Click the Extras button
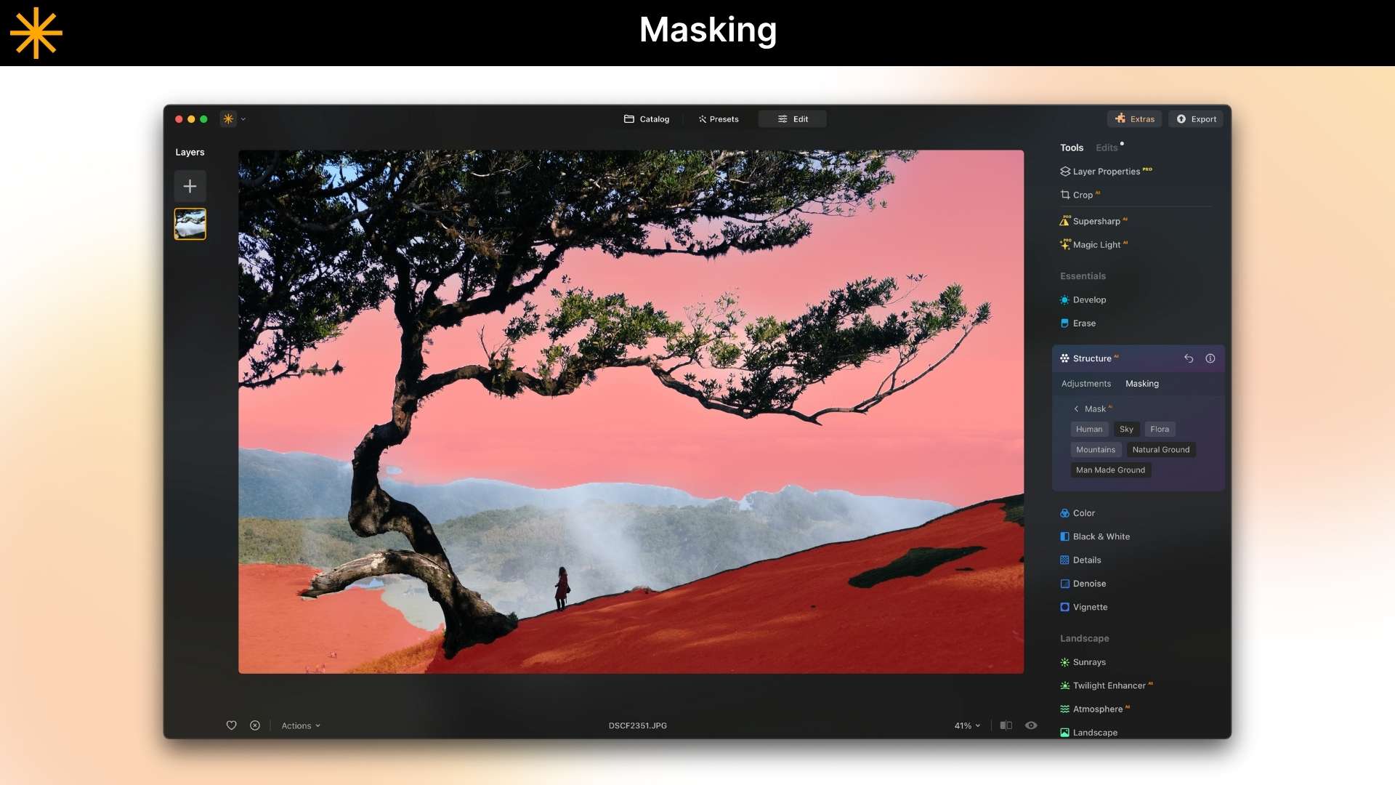Viewport: 1395px width, 785px height. point(1135,119)
